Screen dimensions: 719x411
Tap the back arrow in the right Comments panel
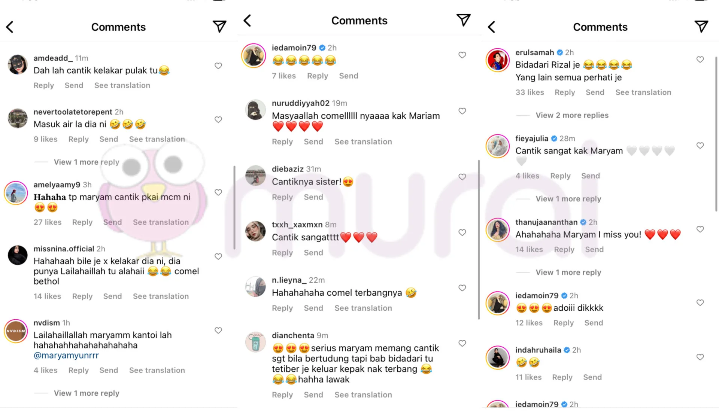click(492, 27)
